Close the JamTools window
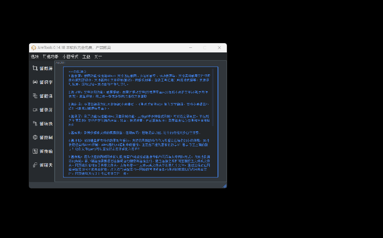Image resolution: width=383 pixels, height=238 pixels. (219, 48)
